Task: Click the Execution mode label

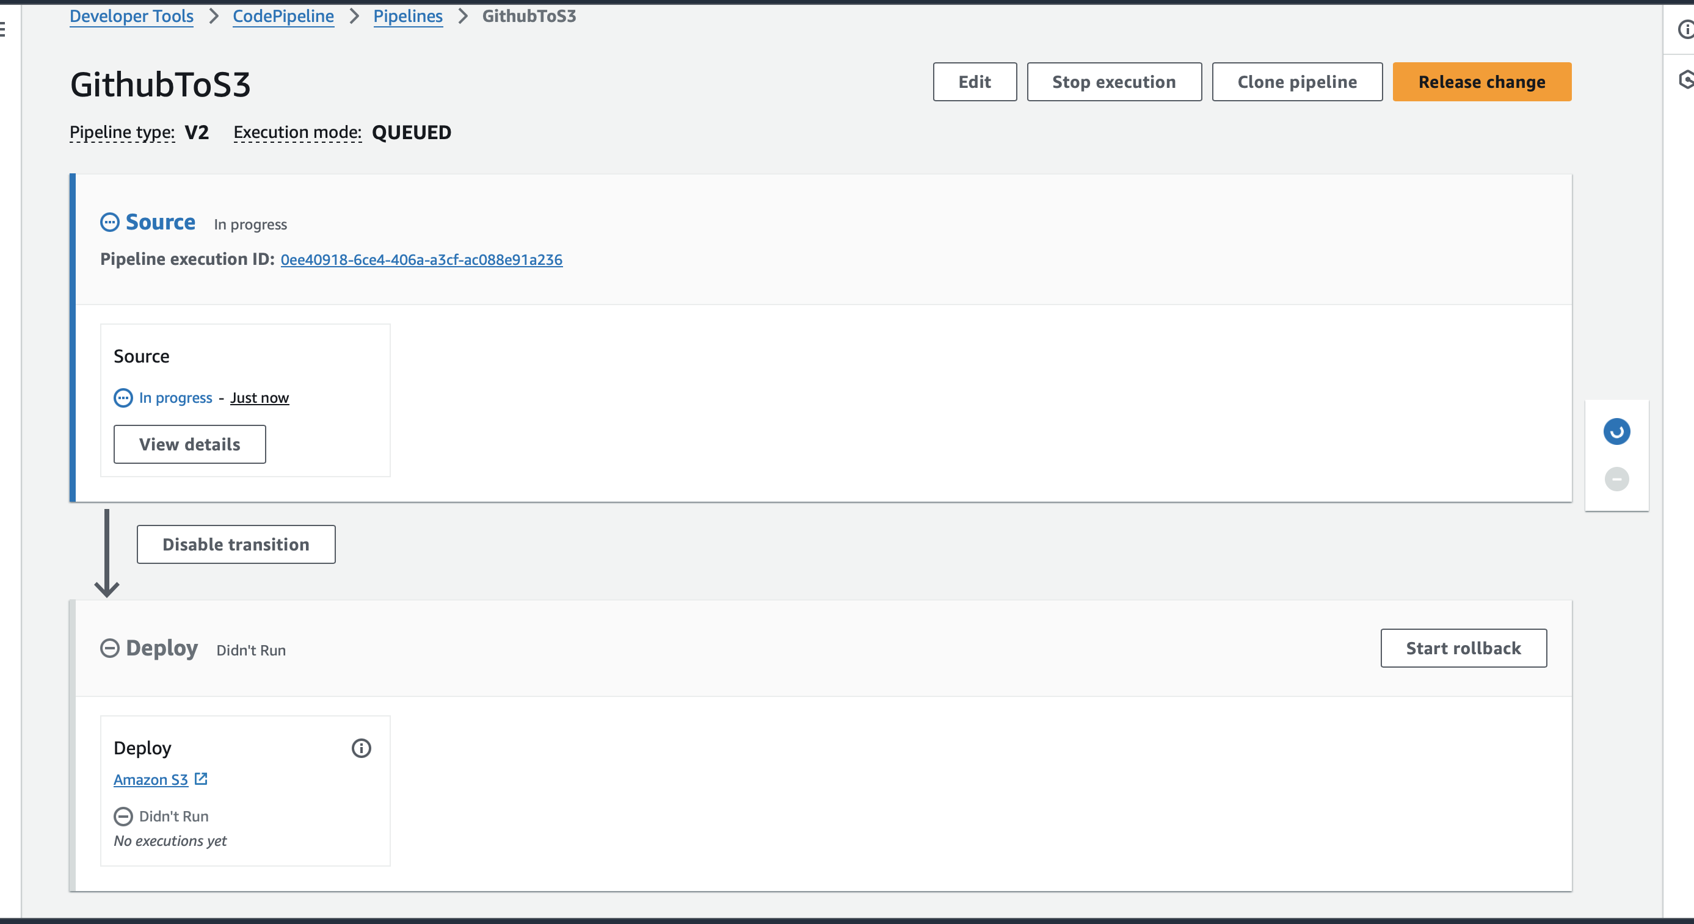Action: [x=297, y=133]
